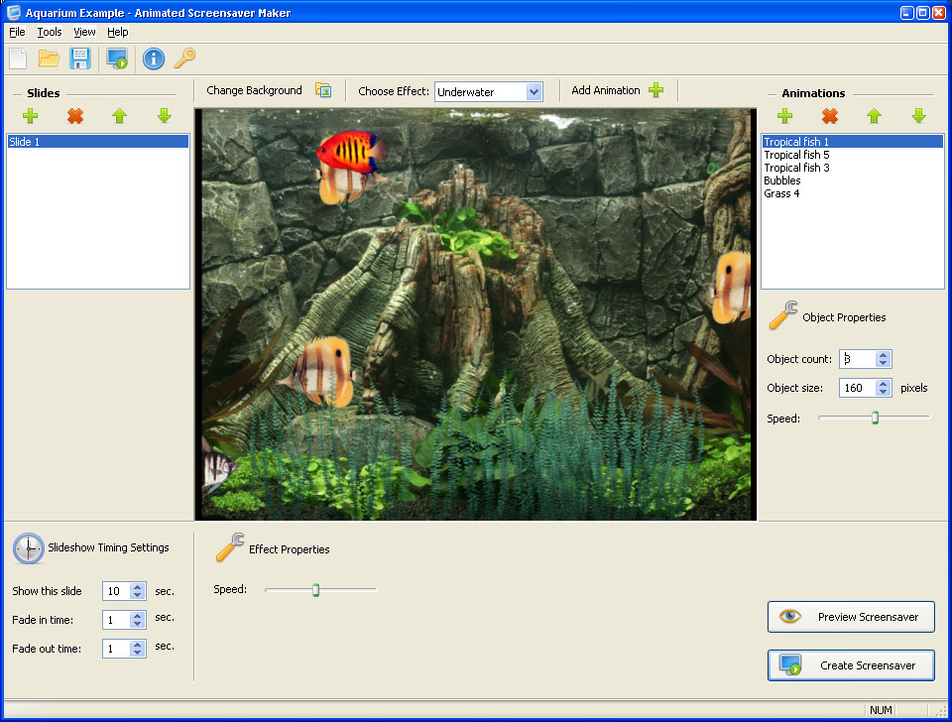Open the blue info icon in the toolbar
952x722 pixels.
coord(153,59)
